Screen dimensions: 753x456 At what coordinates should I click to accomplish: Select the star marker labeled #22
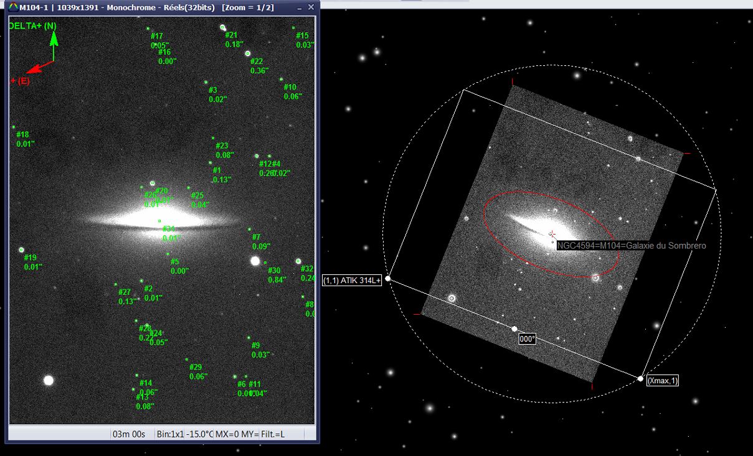[x=247, y=54]
